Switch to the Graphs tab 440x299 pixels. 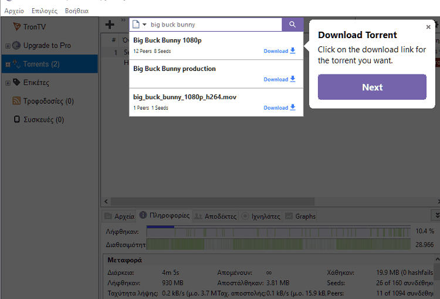[300, 216]
